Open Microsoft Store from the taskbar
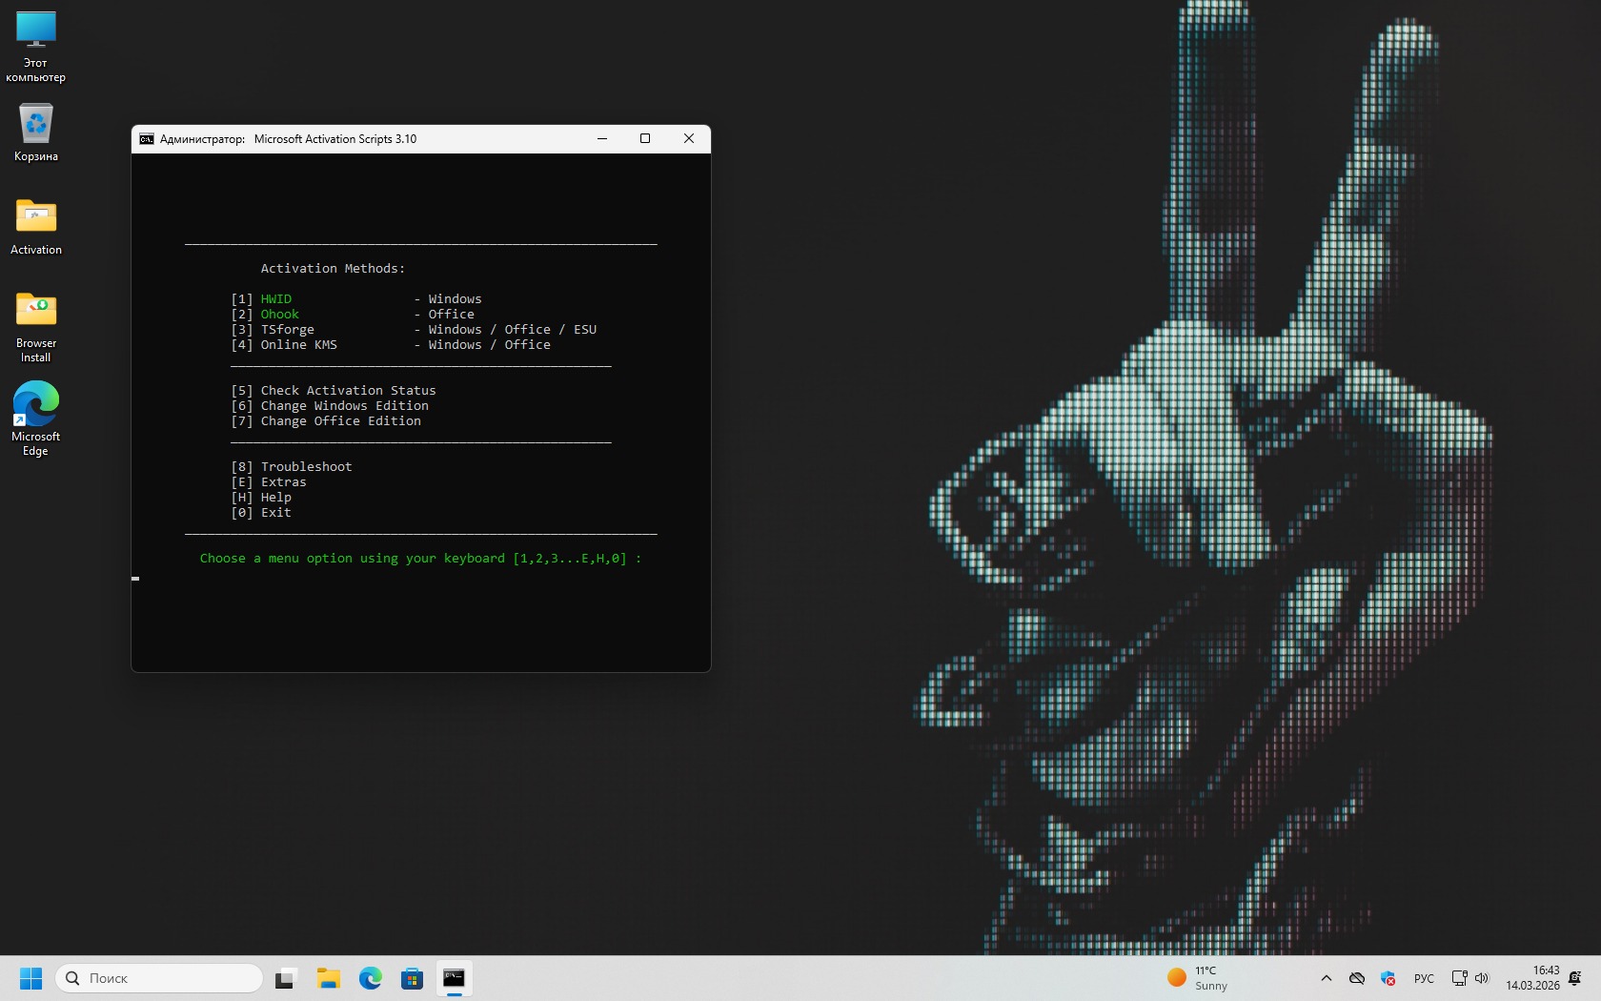 pyautogui.click(x=412, y=978)
